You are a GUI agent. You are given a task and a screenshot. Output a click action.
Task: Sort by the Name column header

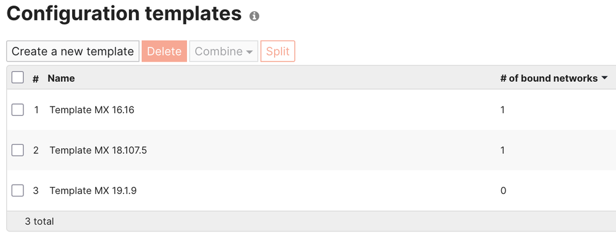61,78
